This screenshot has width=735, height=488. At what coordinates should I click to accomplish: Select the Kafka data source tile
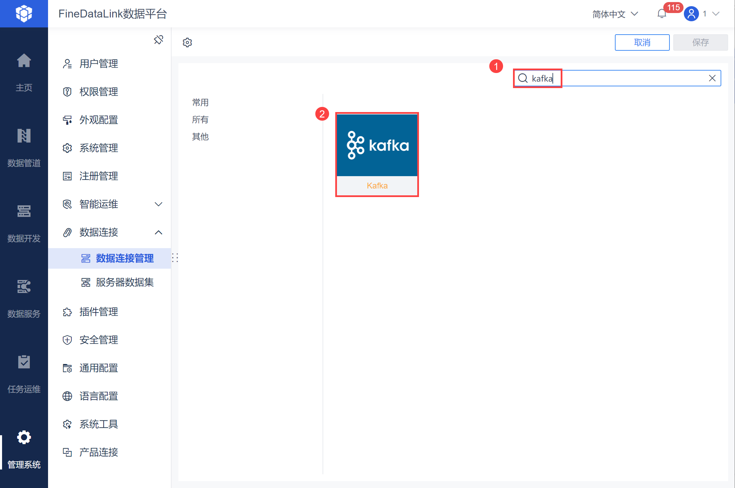click(377, 154)
